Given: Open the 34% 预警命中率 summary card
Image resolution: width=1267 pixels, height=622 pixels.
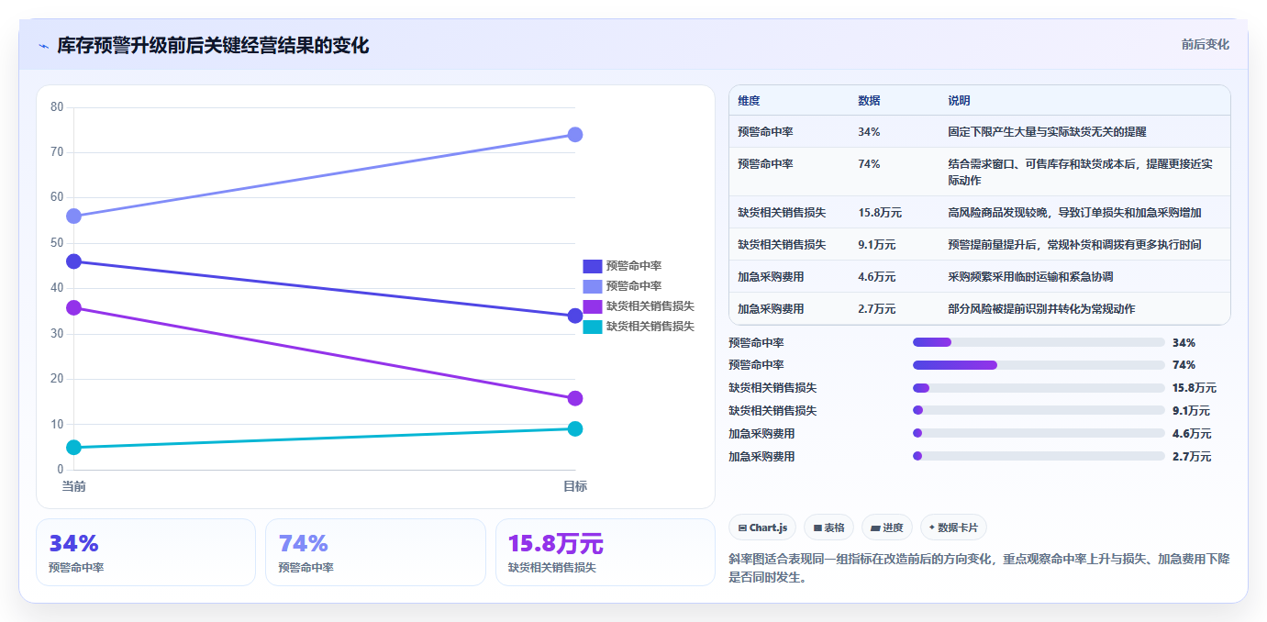Looking at the screenshot, I should [146, 552].
